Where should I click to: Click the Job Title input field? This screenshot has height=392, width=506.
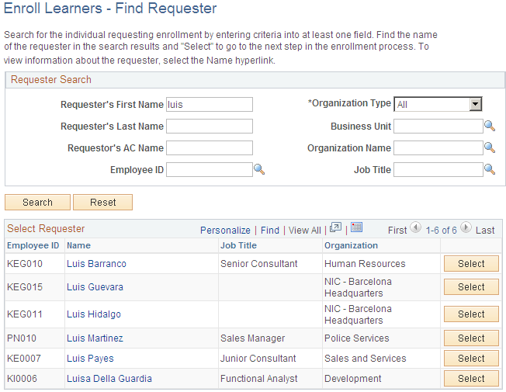(x=438, y=169)
